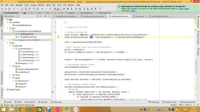Click the Synchronize toolbar icon
The width and height of the screenshot is (200, 112).
[x=9, y=9]
